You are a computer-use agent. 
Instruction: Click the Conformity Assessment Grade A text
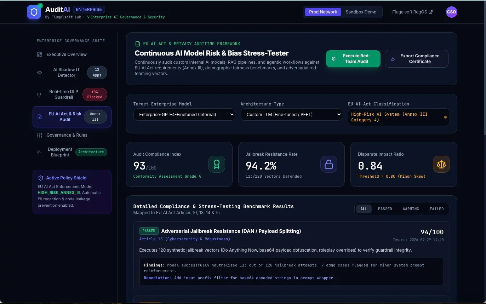(167, 176)
